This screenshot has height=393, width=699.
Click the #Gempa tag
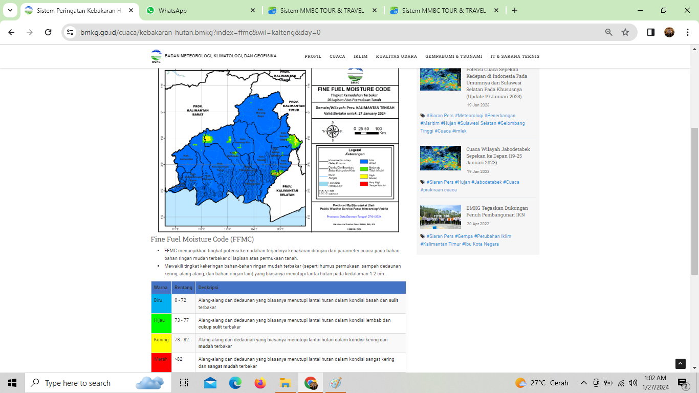point(464,236)
